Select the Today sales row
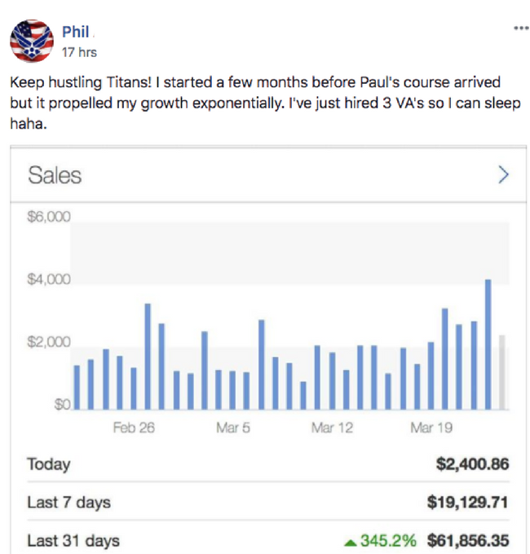 click(x=268, y=464)
